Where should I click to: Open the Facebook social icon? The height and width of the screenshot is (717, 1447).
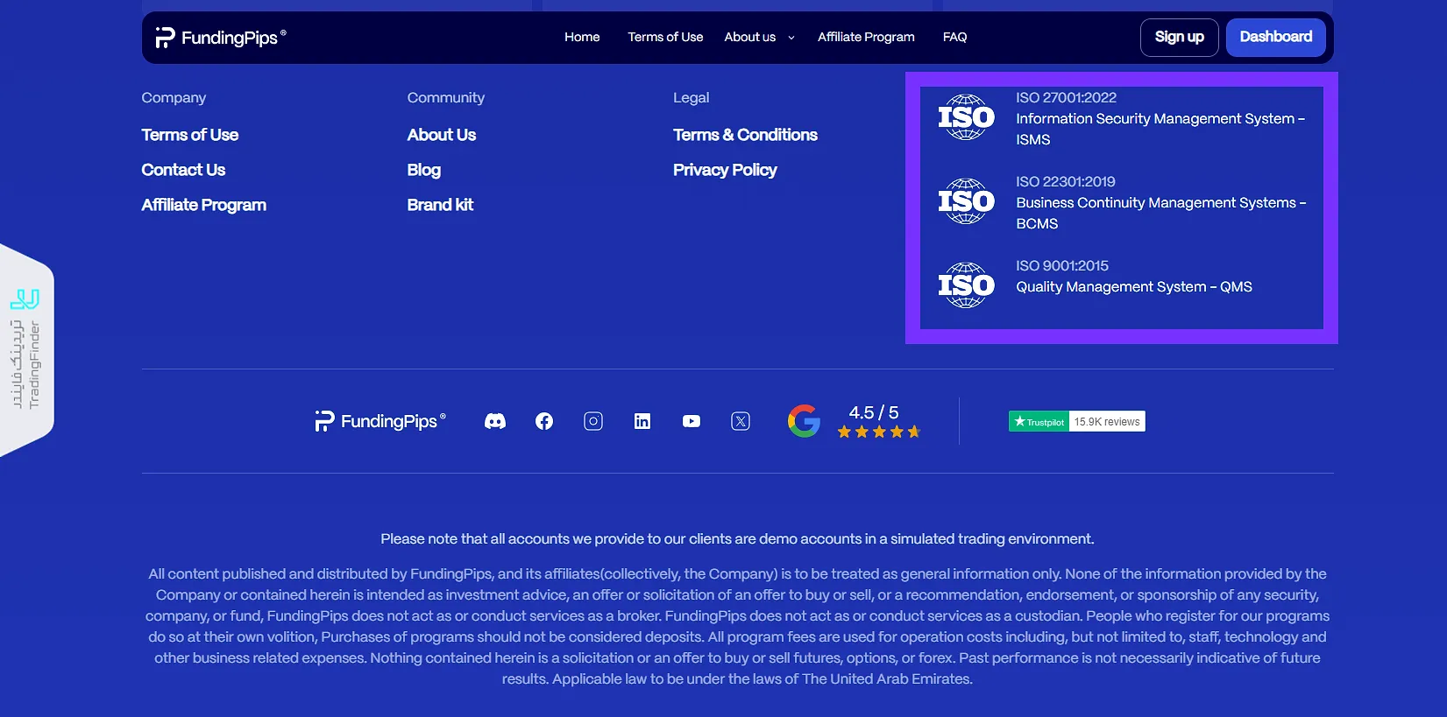point(544,421)
